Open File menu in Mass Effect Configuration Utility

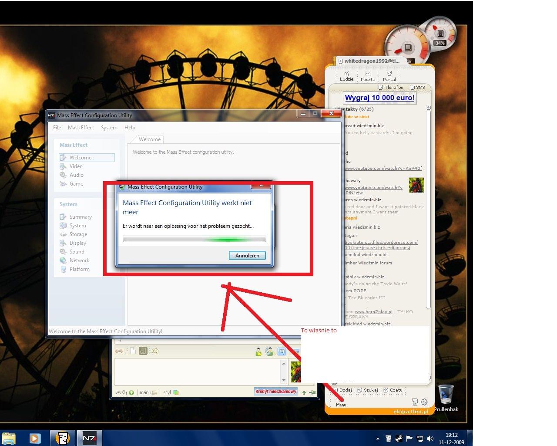pos(57,128)
